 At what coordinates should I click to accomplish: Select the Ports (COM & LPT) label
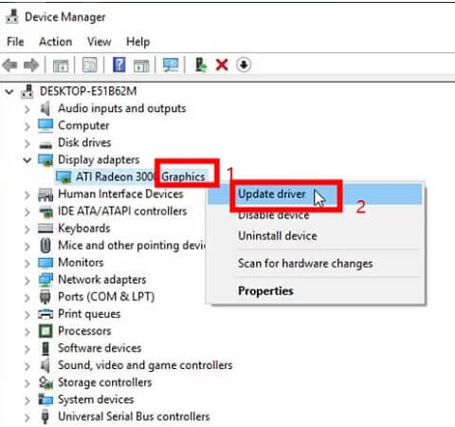click(106, 297)
